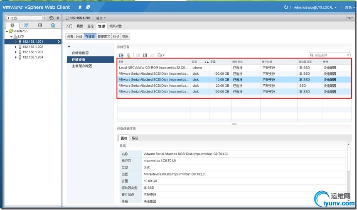Click the 标记 sub-tab button

116,37
